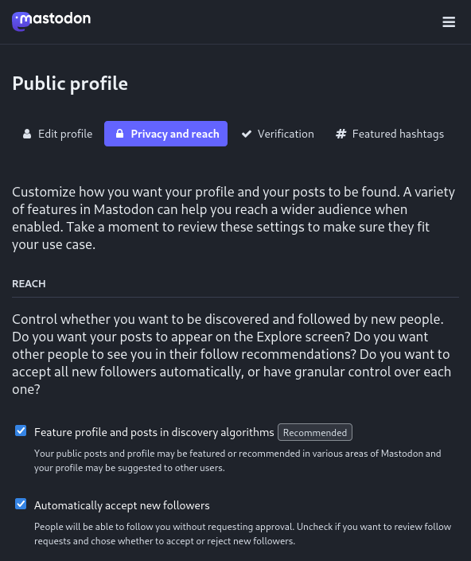Image resolution: width=471 pixels, height=561 pixels.
Task: Open the hamburger navigation menu
Action: coord(449,21)
